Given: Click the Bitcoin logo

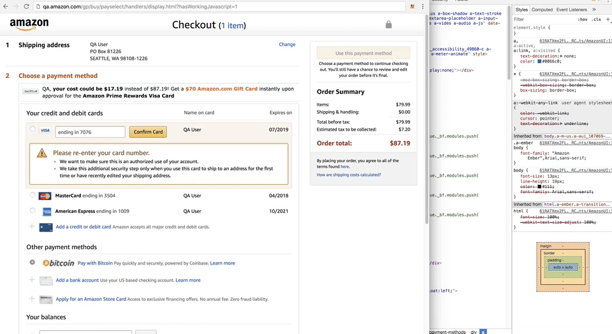Looking at the screenshot, I should pos(58,263).
